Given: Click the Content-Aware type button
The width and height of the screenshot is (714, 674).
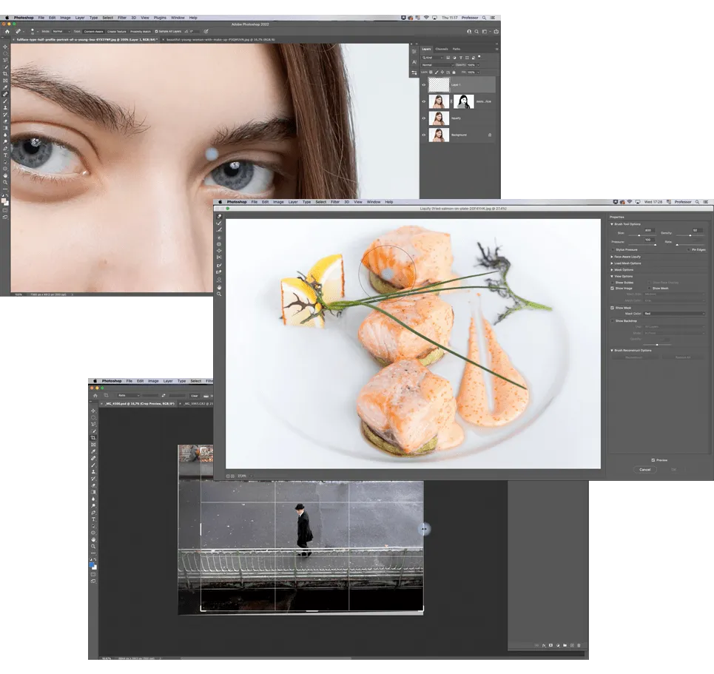Looking at the screenshot, I should coord(93,32).
